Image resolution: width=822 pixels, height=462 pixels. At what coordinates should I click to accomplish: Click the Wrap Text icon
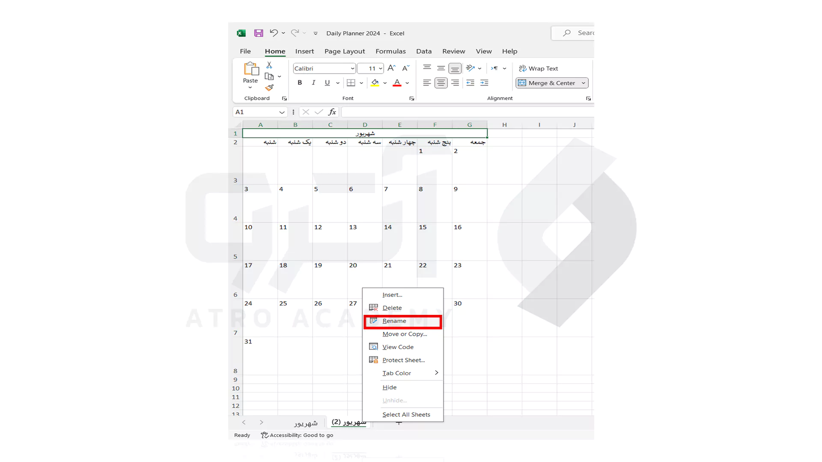(x=538, y=68)
